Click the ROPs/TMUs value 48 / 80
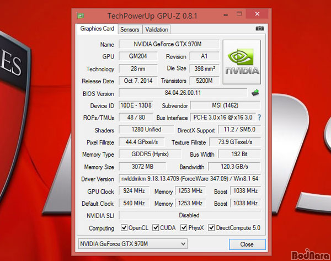Image resolution: width=331 pixels, height=261 pixels. pyautogui.click(x=136, y=117)
